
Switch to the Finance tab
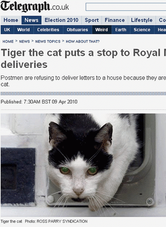115,20
